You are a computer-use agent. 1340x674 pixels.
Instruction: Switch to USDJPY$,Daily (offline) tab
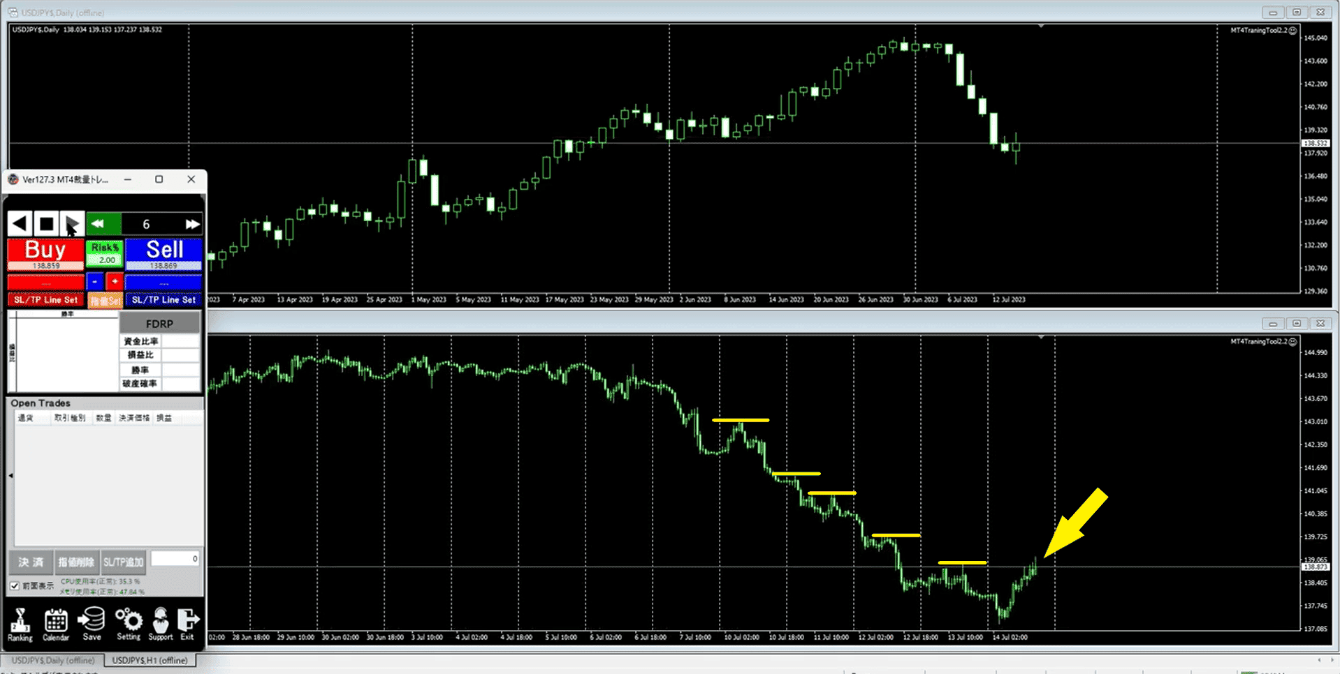click(x=53, y=660)
